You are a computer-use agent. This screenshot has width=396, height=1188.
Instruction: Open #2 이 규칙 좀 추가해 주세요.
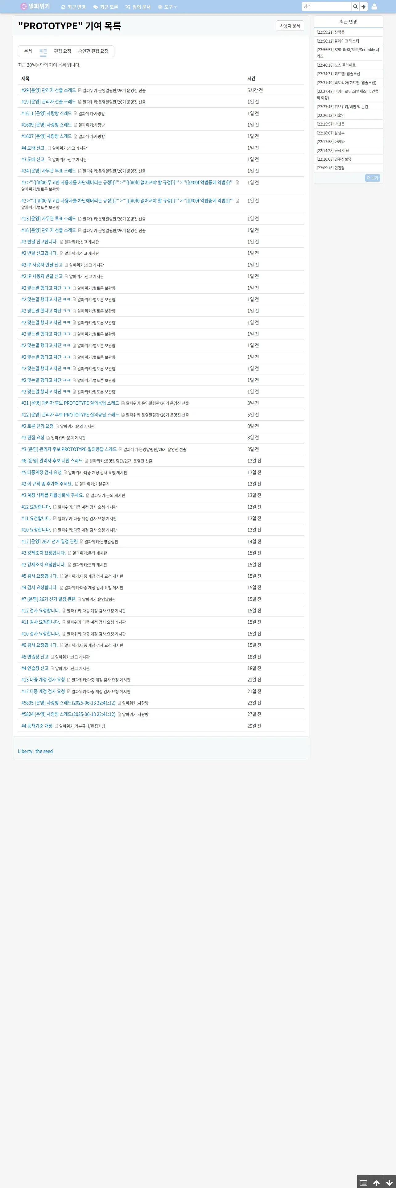pyautogui.click(x=47, y=484)
